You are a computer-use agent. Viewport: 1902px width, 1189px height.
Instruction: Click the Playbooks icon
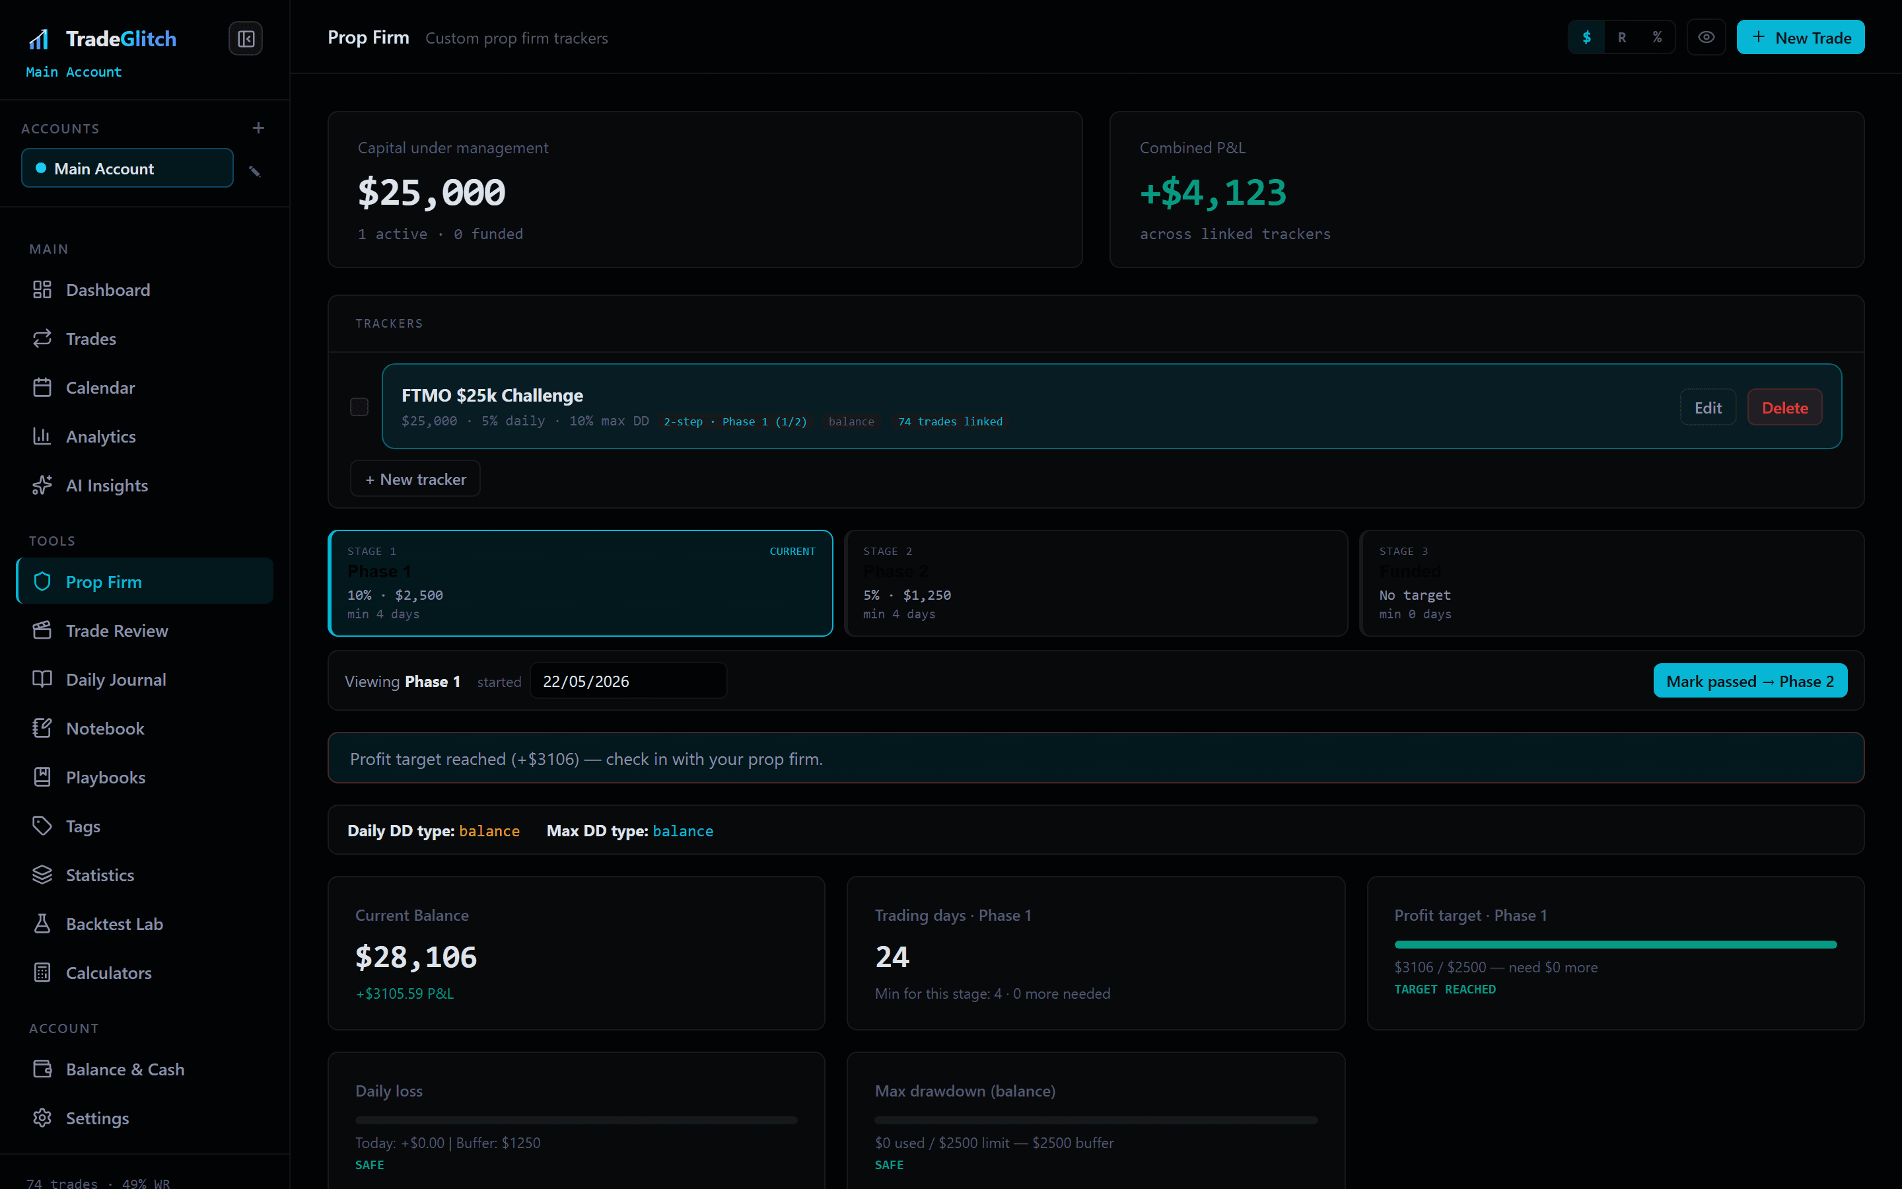point(42,777)
